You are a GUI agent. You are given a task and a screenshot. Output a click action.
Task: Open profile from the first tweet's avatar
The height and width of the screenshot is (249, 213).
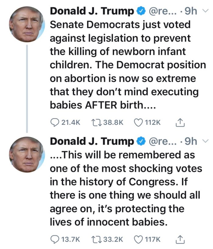pyautogui.click(x=27, y=24)
